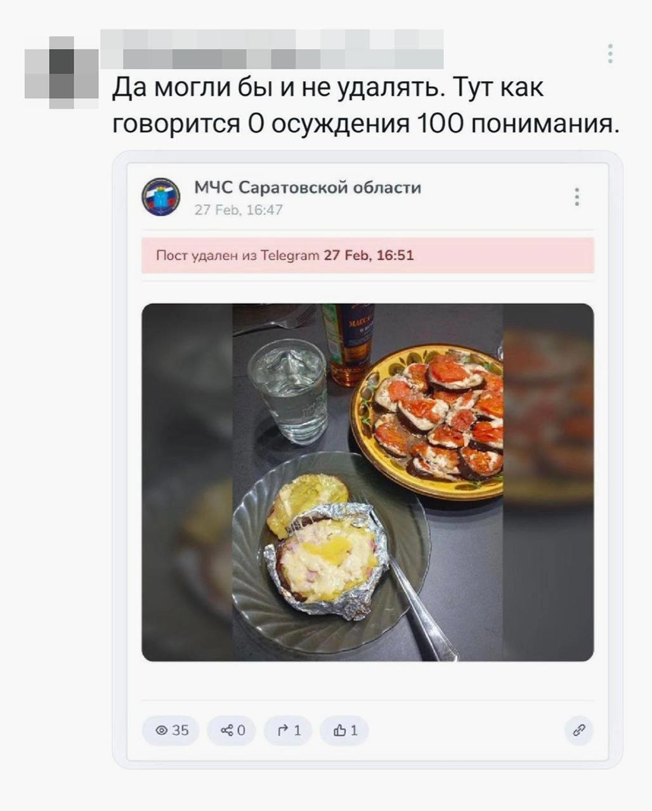Click the МЧС Саратовской области avatar
Image resolution: width=652 pixels, height=811 pixels.
coord(160,197)
